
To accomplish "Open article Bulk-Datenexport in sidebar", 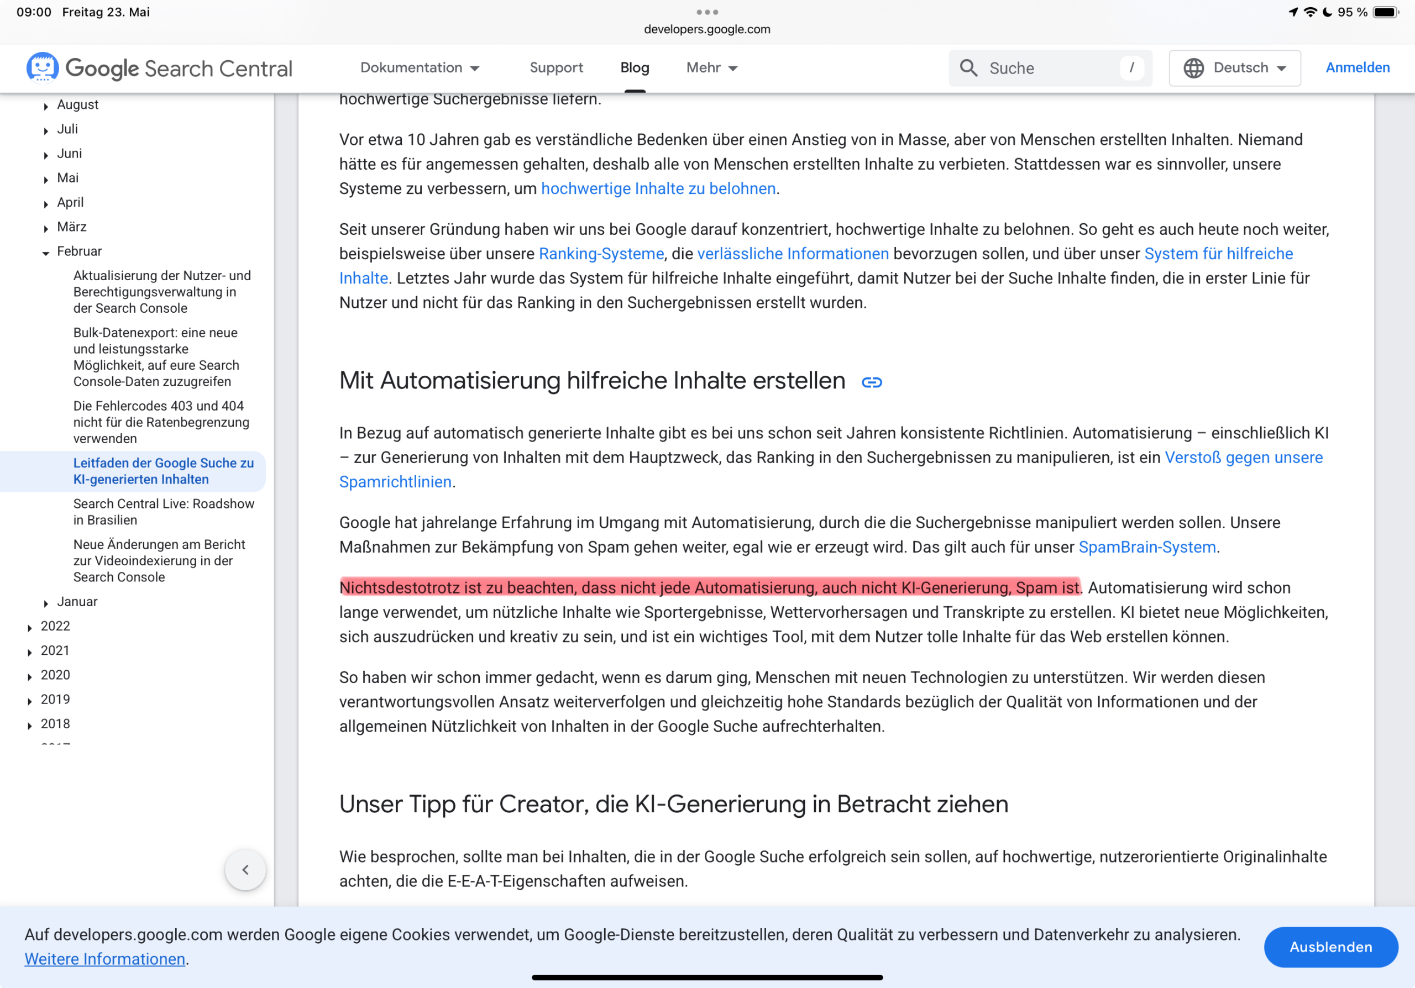I will point(156,358).
